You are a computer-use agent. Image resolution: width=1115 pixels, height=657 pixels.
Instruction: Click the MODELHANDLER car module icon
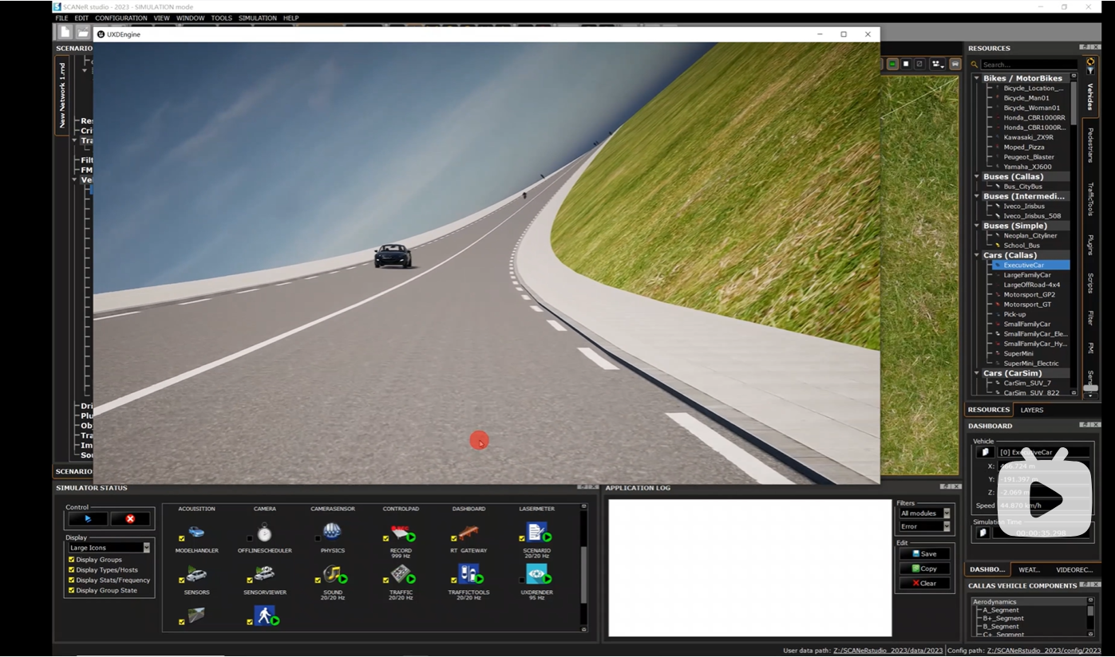point(196,533)
